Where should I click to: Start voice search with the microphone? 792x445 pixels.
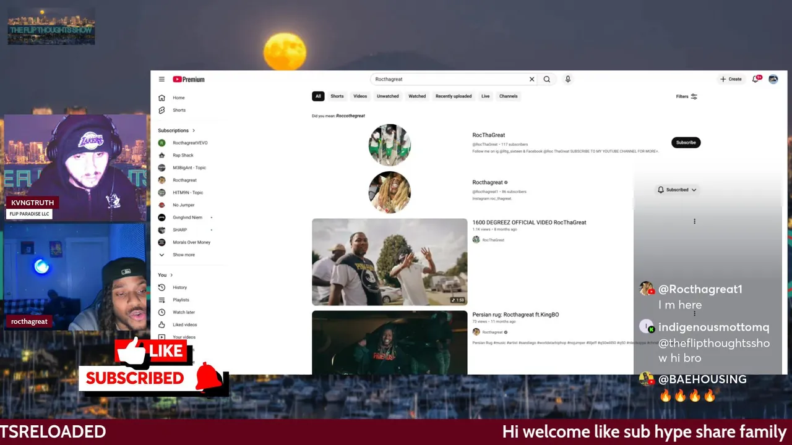[x=567, y=79]
